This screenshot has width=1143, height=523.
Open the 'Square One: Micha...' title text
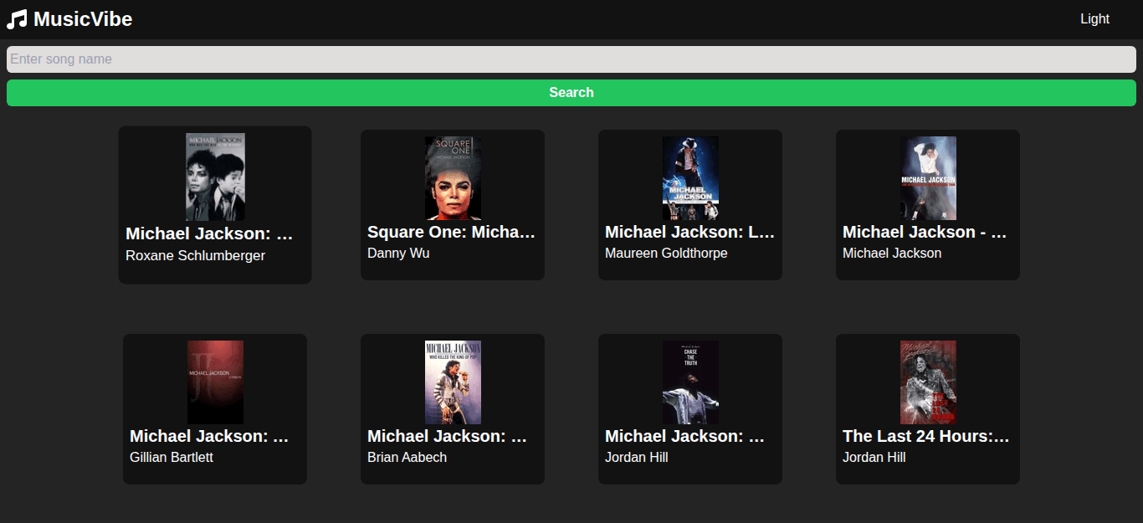pyautogui.click(x=452, y=232)
